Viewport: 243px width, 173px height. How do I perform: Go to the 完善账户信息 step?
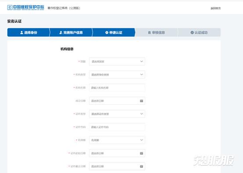point(71,32)
